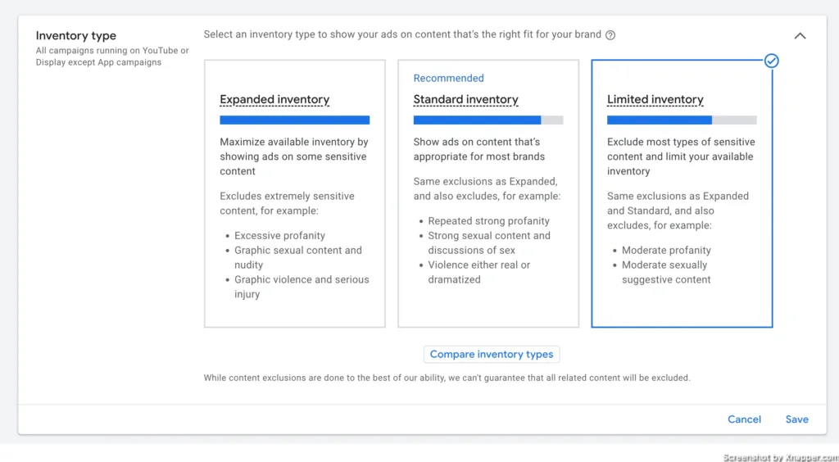Image resolution: width=839 pixels, height=462 pixels.
Task: Click the blue checkmark on Limited inventory
Action: point(771,61)
